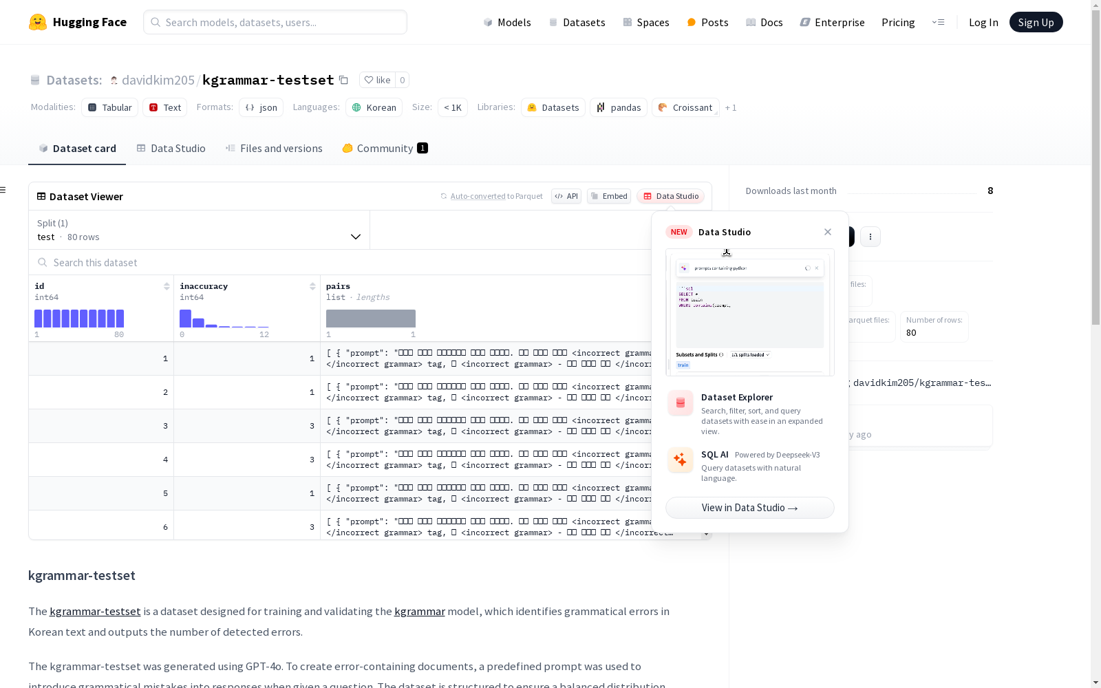
Task: Click the Embed button
Action: [x=609, y=196]
